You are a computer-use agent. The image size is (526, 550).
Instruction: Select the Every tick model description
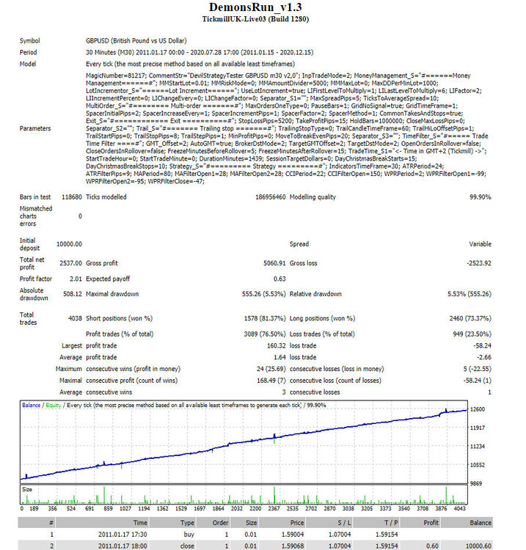tap(190, 64)
